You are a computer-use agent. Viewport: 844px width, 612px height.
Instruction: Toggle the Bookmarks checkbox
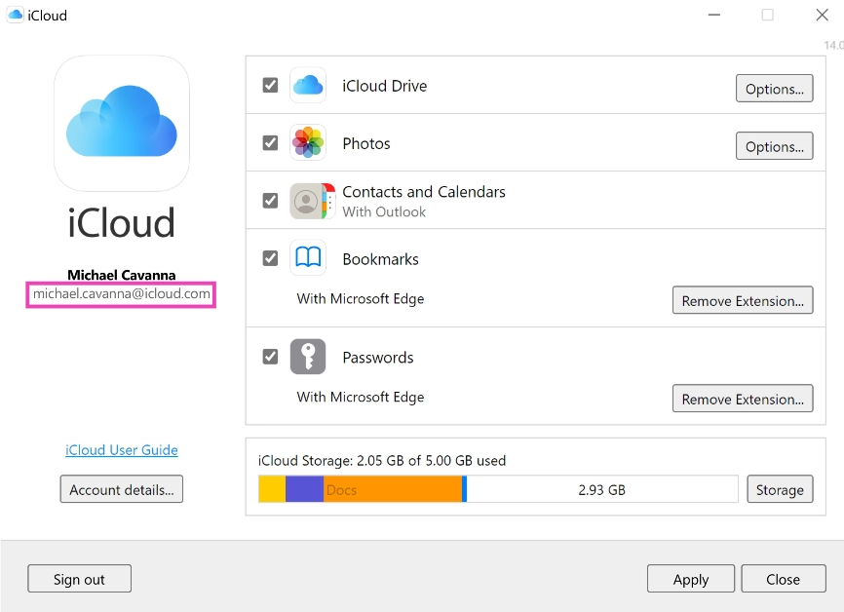[x=270, y=258]
